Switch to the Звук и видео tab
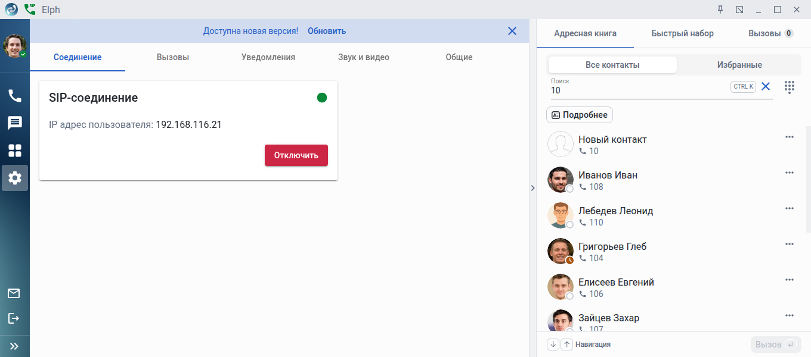811x357 pixels. 363,57
